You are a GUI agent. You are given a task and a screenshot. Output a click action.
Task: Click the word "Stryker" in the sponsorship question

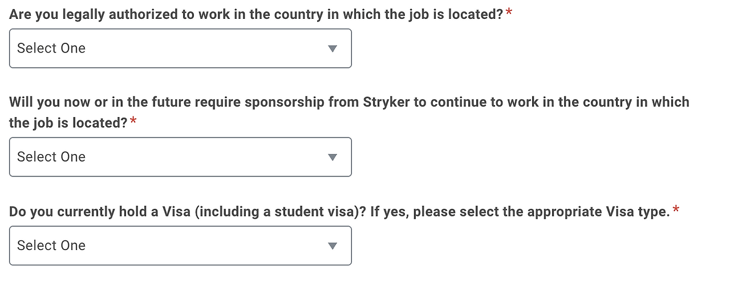[386, 102]
